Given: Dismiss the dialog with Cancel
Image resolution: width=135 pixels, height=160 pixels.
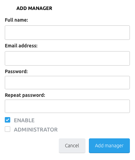Looking at the screenshot, I should click(x=72, y=146).
